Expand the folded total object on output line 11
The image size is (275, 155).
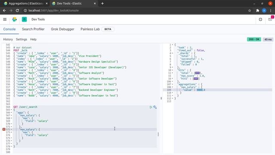coord(197,73)
